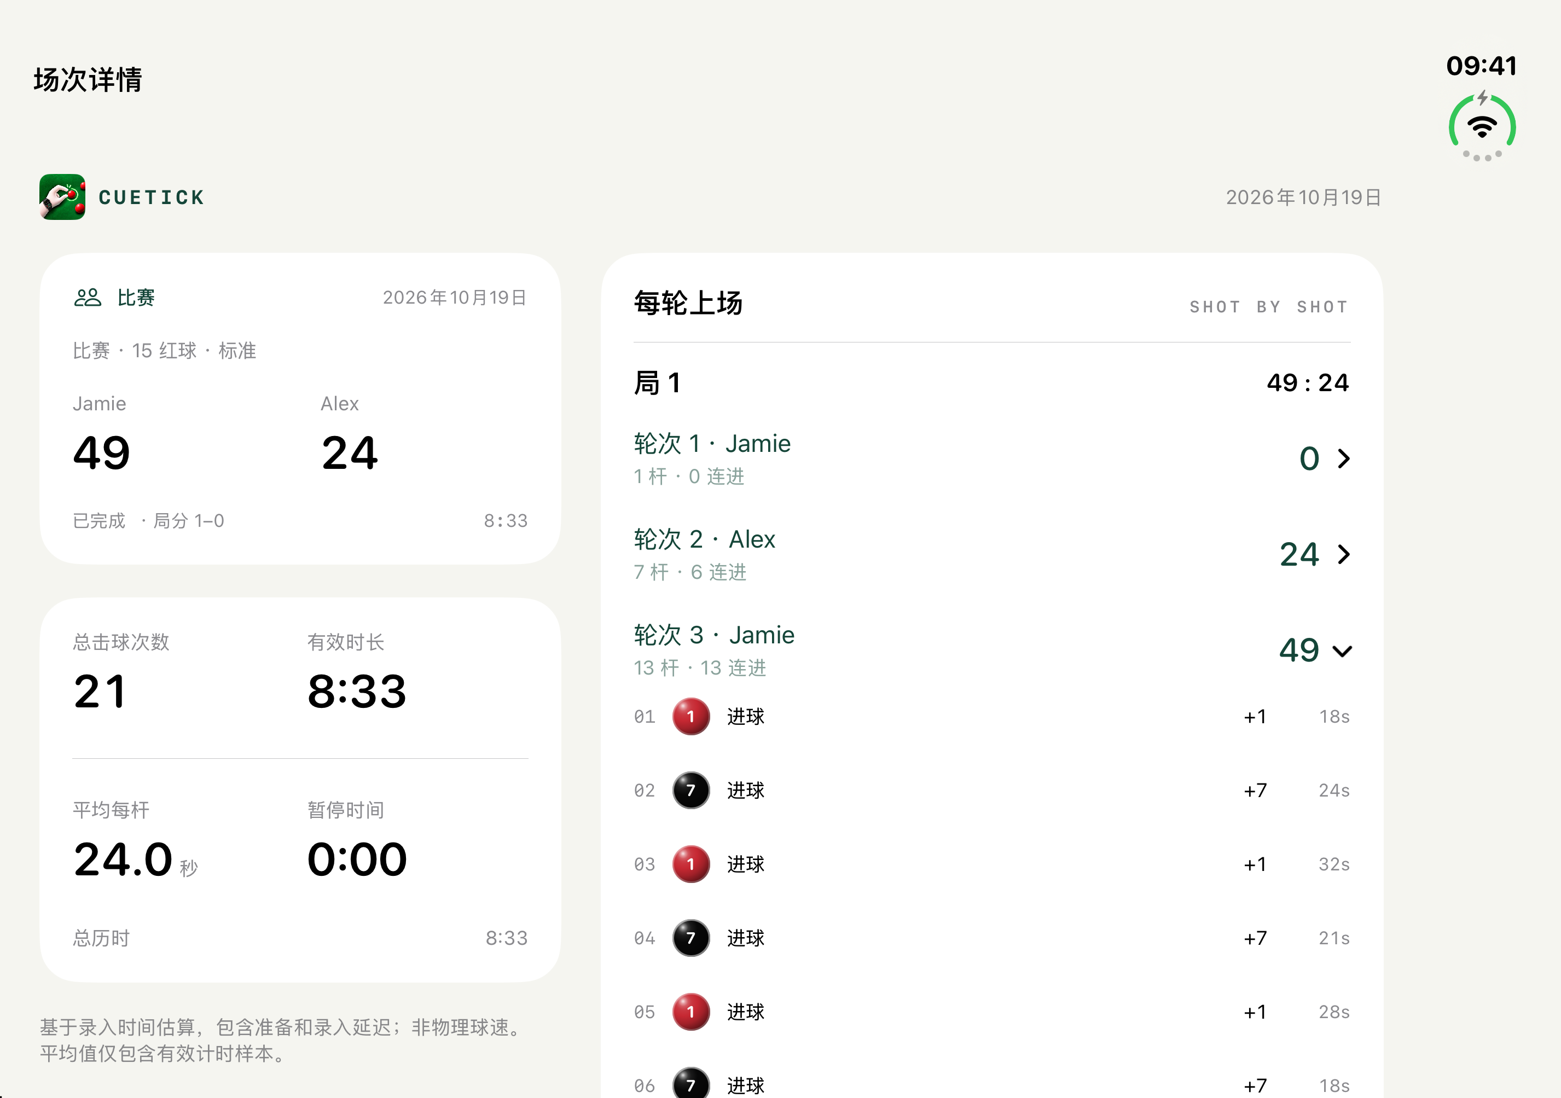Screen dimensions: 1561x1098
Task: Click the 7 杆 · 6 连进 summary
Action: point(690,572)
